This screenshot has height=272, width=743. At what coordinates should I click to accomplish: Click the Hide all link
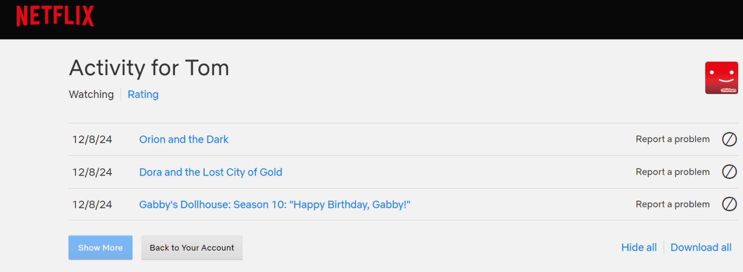point(639,247)
